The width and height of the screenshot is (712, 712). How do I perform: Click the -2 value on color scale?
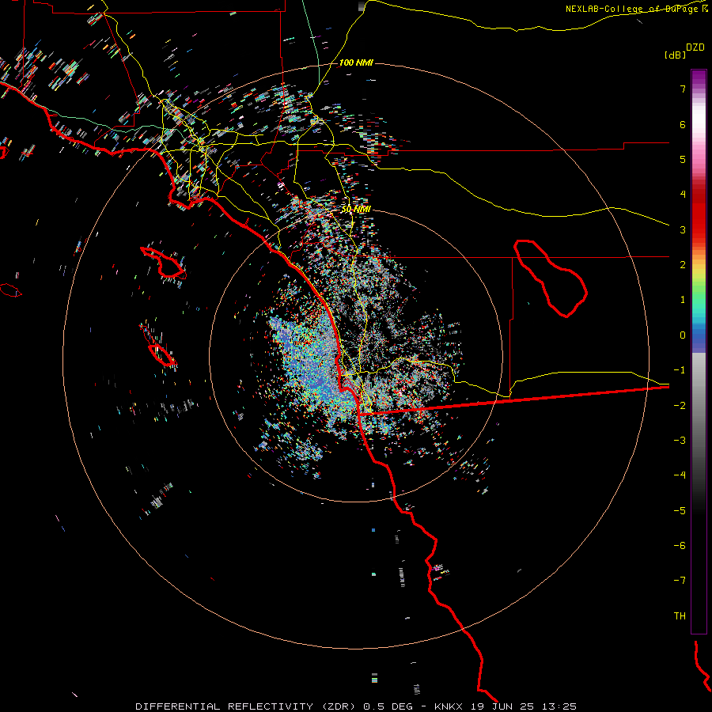[x=680, y=406]
